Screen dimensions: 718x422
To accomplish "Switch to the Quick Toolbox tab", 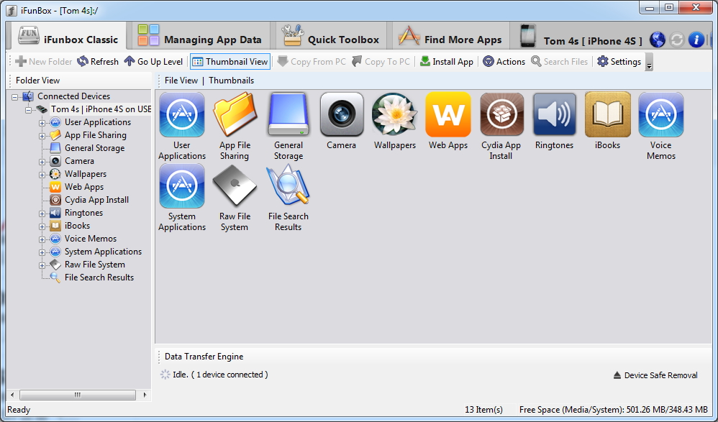I will pos(331,40).
